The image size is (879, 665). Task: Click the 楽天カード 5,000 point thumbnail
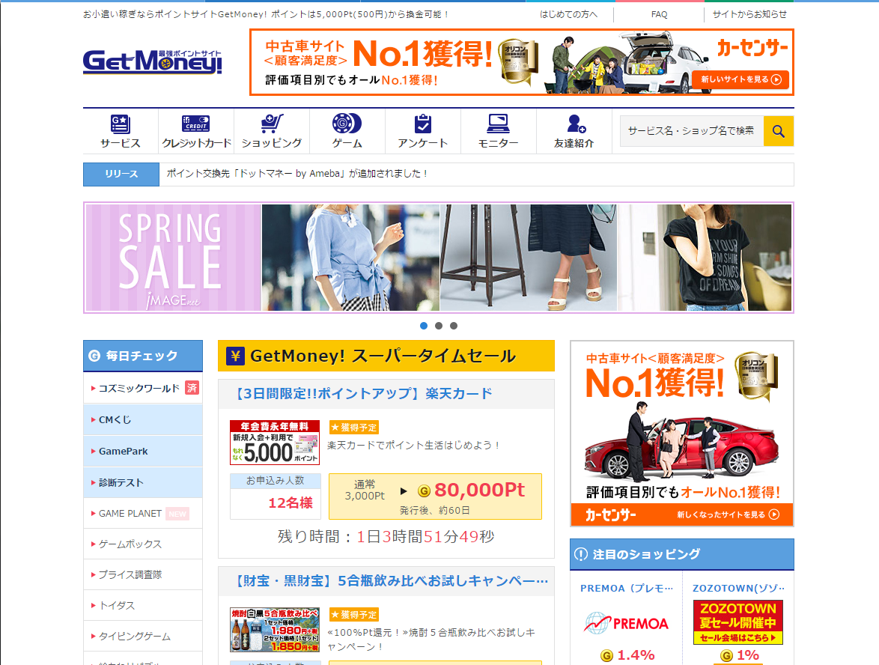(x=275, y=443)
